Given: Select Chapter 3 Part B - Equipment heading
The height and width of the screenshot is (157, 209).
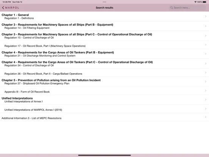Looking at the screenshot, I should (x=58, y=25).
